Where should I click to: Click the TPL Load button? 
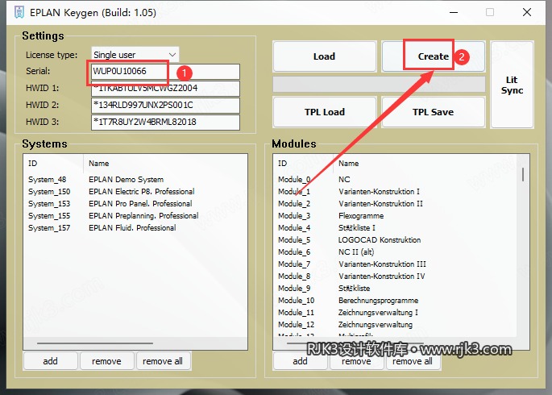[x=325, y=112]
